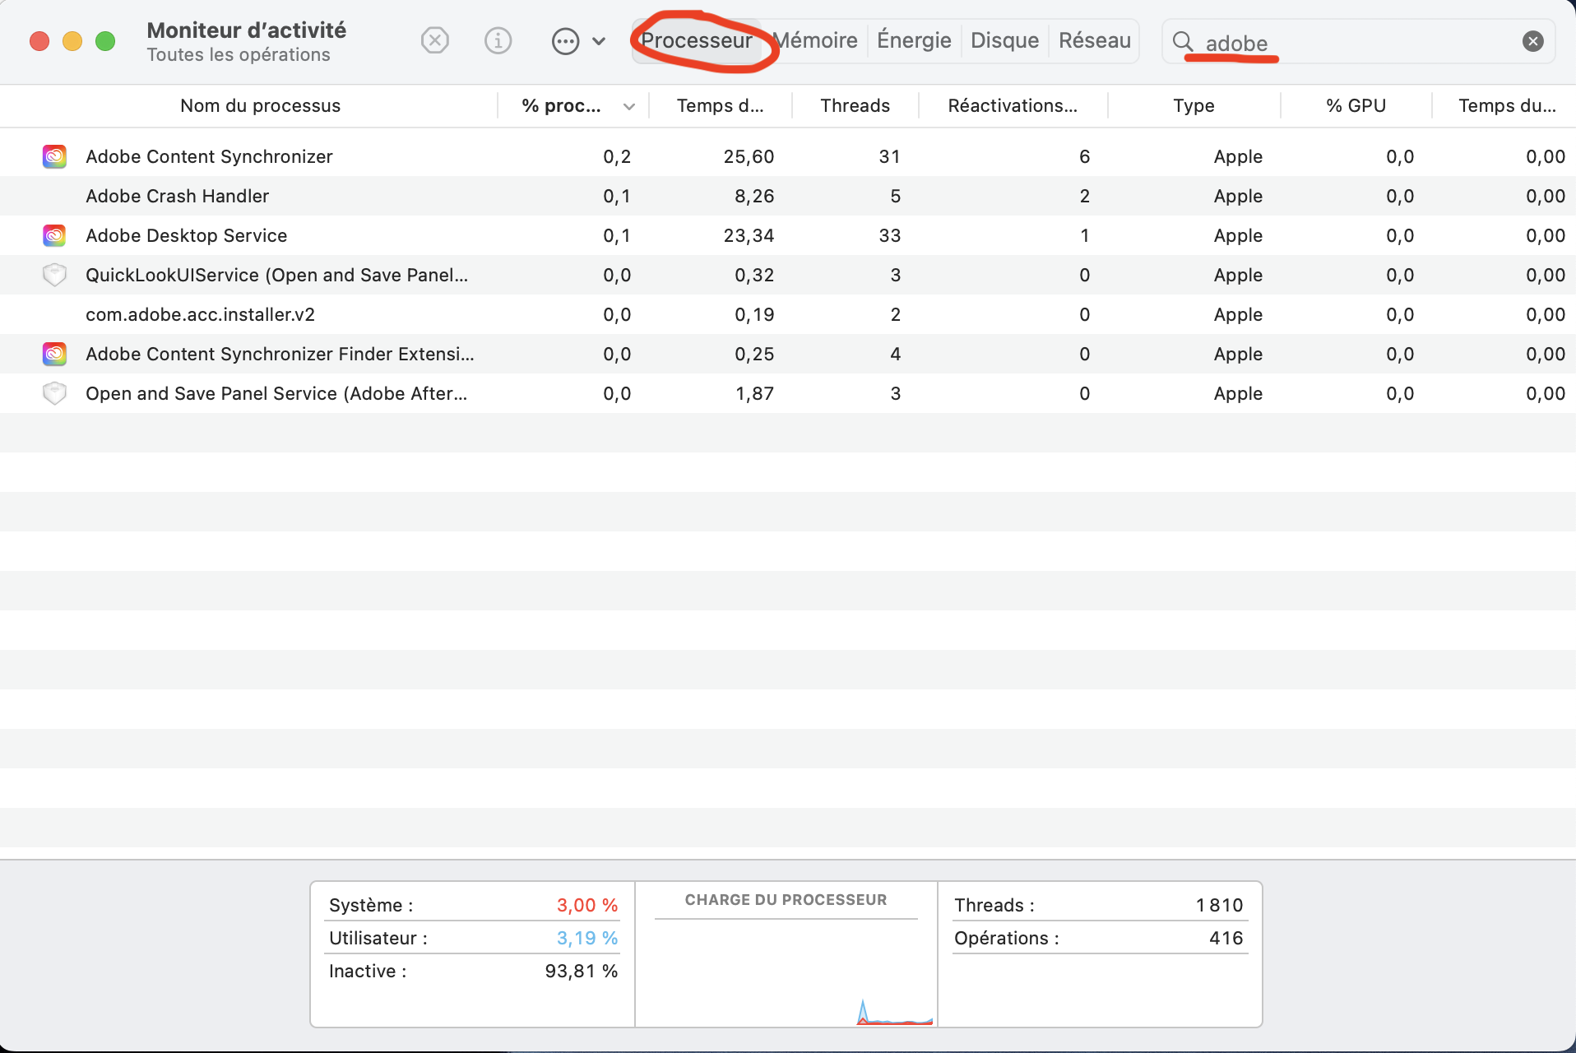
Task: Click the Open and Save Panel Service shield icon
Action: pyautogui.click(x=53, y=393)
